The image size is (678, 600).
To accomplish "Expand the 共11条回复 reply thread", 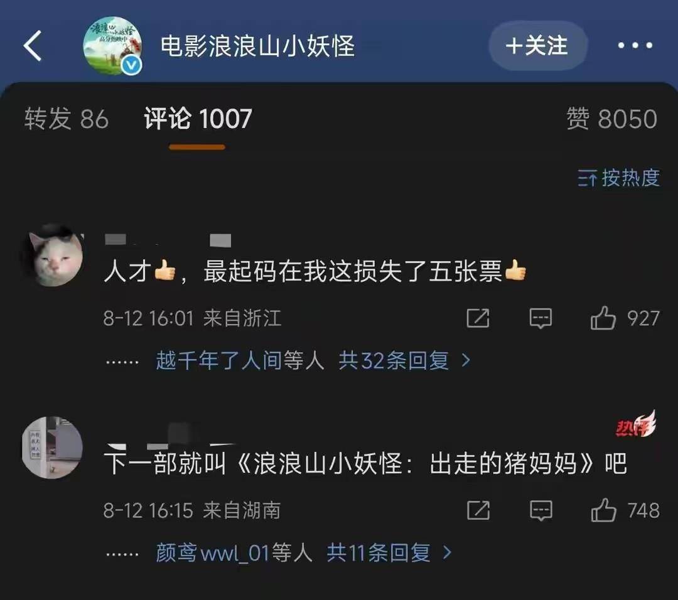I will (389, 552).
